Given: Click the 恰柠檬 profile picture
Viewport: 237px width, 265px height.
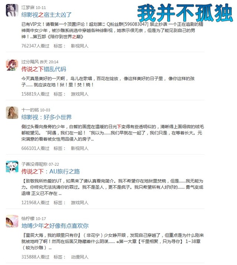Looking at the screenshot, I should (12, 221).
